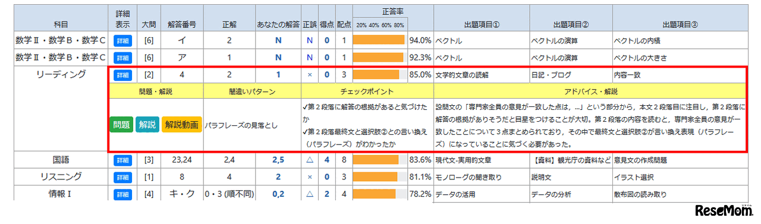
Task: Click correct answer 0・3 (順不同) cell
Action: pyautogui.click(x=229, y=194)
